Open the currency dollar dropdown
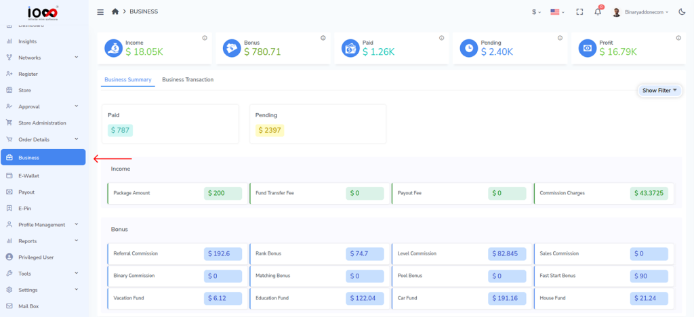This screenshot has height=317, width=694. coord(536,12)
